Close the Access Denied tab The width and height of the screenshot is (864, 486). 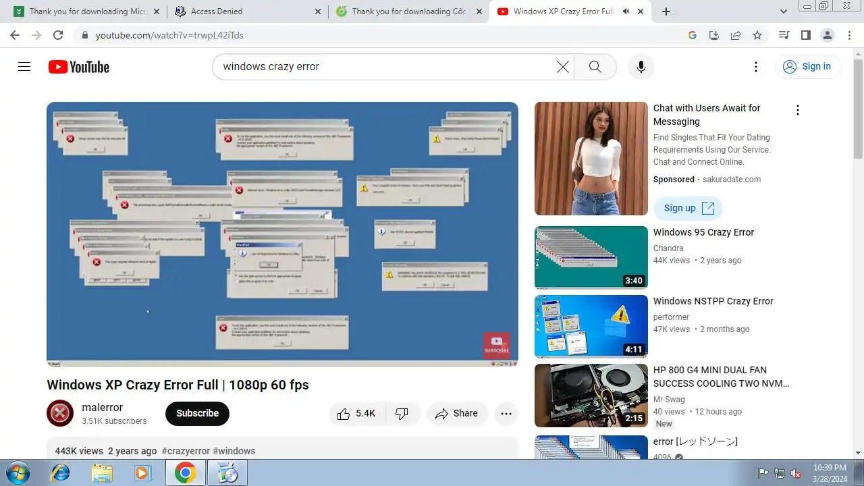pos(318,11)
